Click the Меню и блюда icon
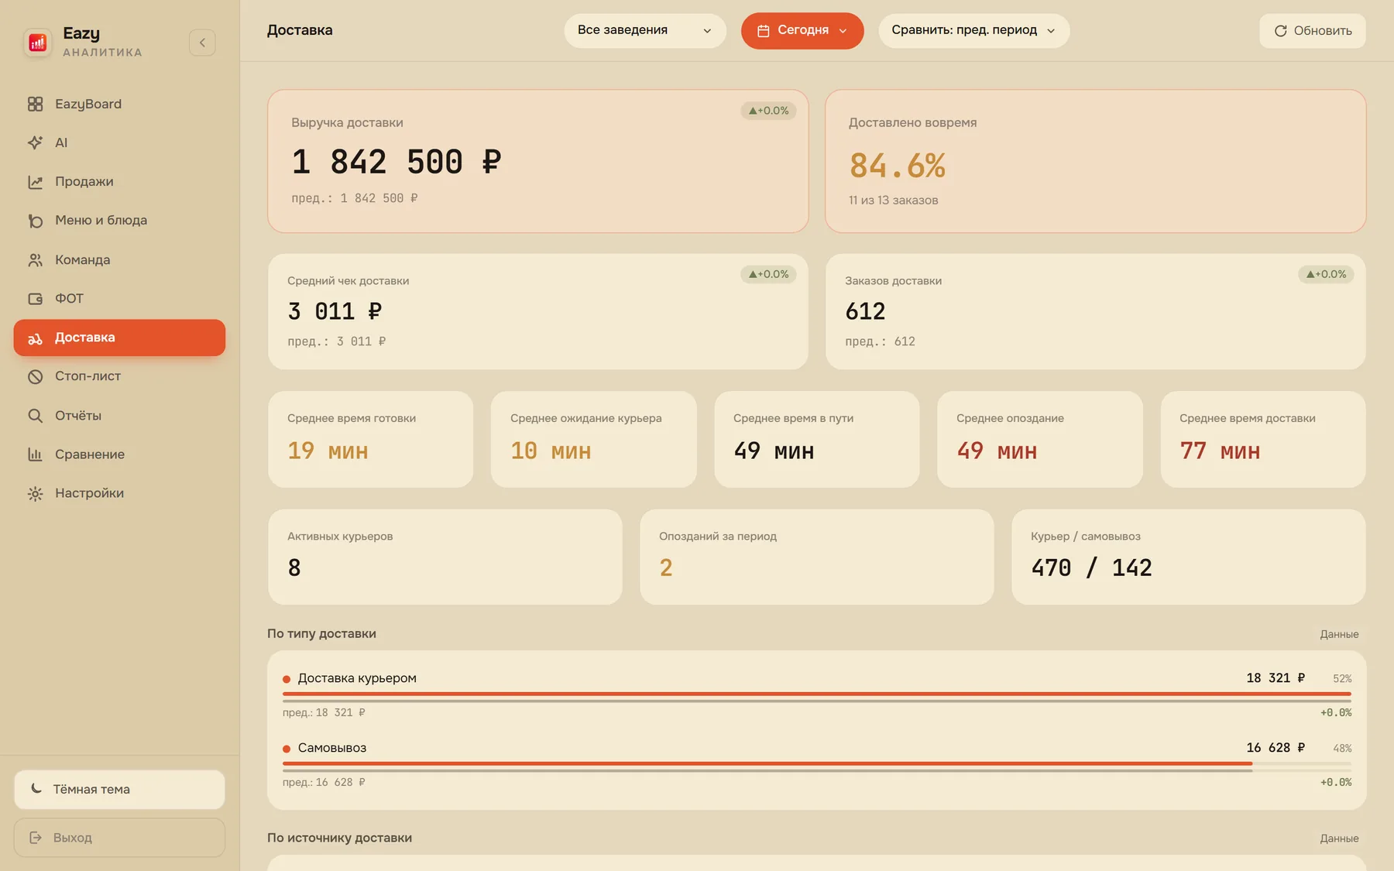 tap(35, 221)
